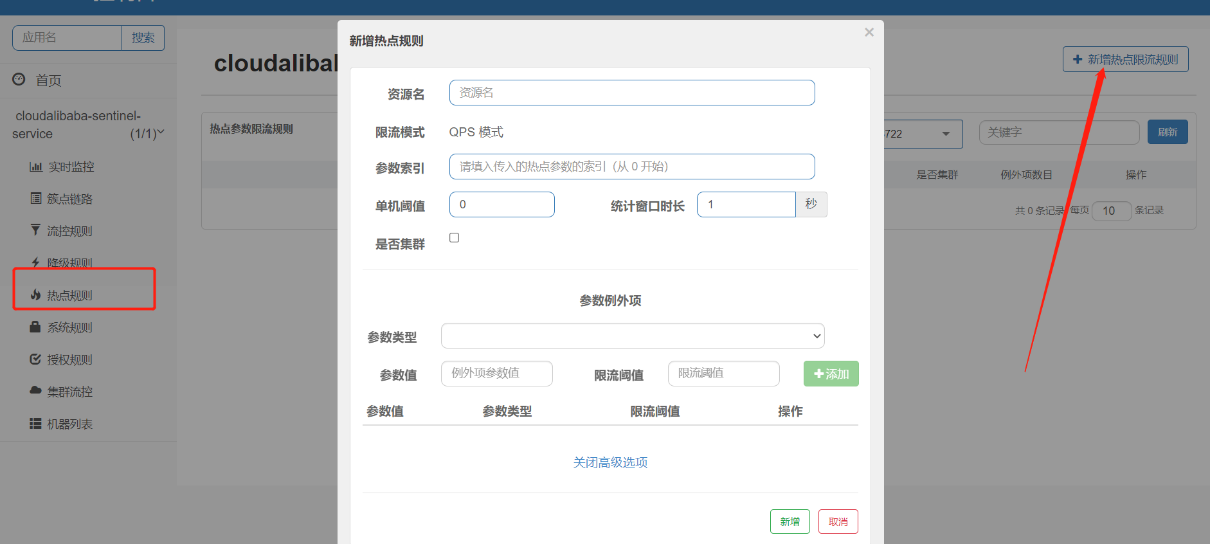Image resolution: width=1210 pixels, height=544 pixels.
Task: Open 集群流控 menu item
Action: pos(69,392)
